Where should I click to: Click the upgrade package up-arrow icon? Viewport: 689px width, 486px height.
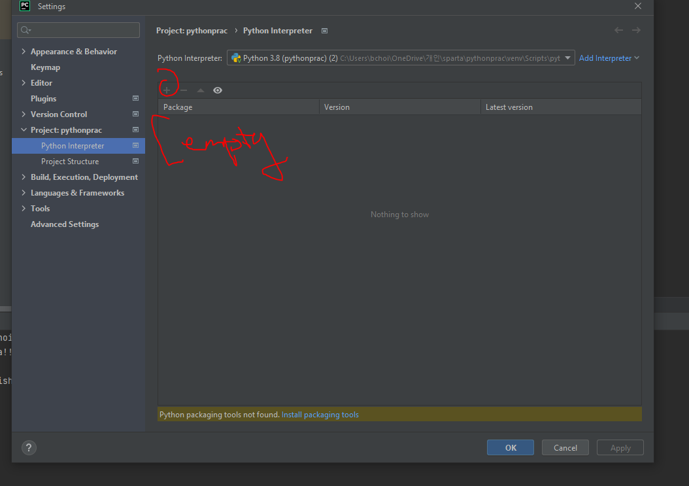(201, 90)
